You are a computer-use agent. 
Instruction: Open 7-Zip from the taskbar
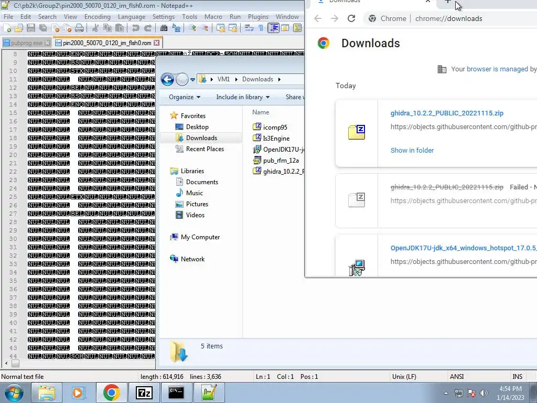coord(144,393)
